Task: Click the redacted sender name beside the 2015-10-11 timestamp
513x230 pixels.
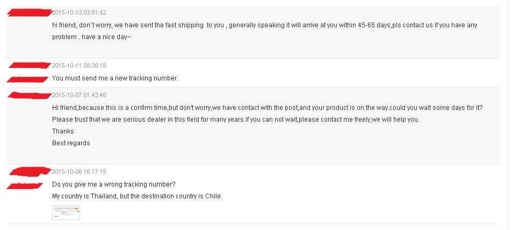Action: [x=30, y=65]
